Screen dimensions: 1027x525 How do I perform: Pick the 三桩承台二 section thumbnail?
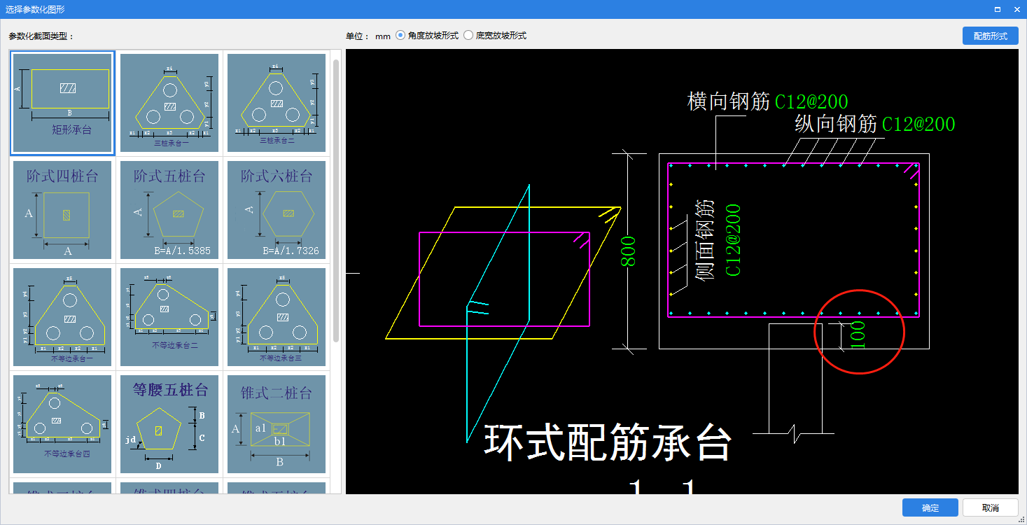277,103
